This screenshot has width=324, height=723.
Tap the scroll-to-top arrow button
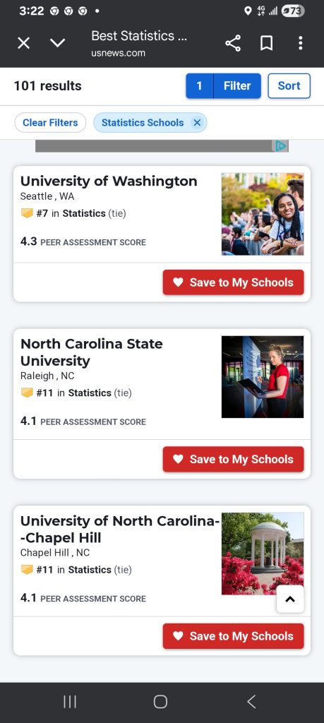pyautogui.click(x=290, y=599)
